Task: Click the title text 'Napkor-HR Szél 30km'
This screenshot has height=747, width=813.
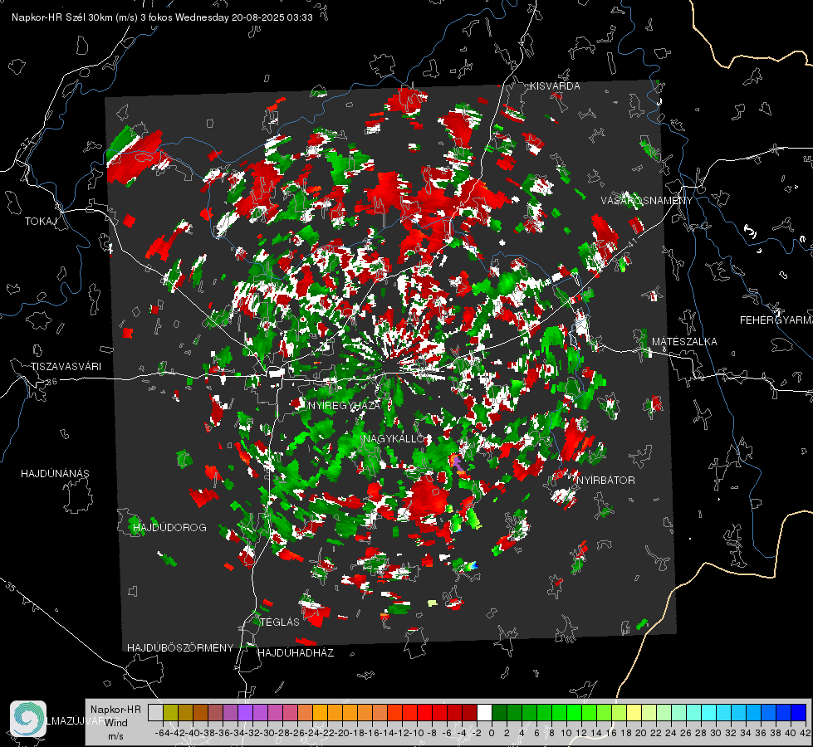Action: point(62,17)
